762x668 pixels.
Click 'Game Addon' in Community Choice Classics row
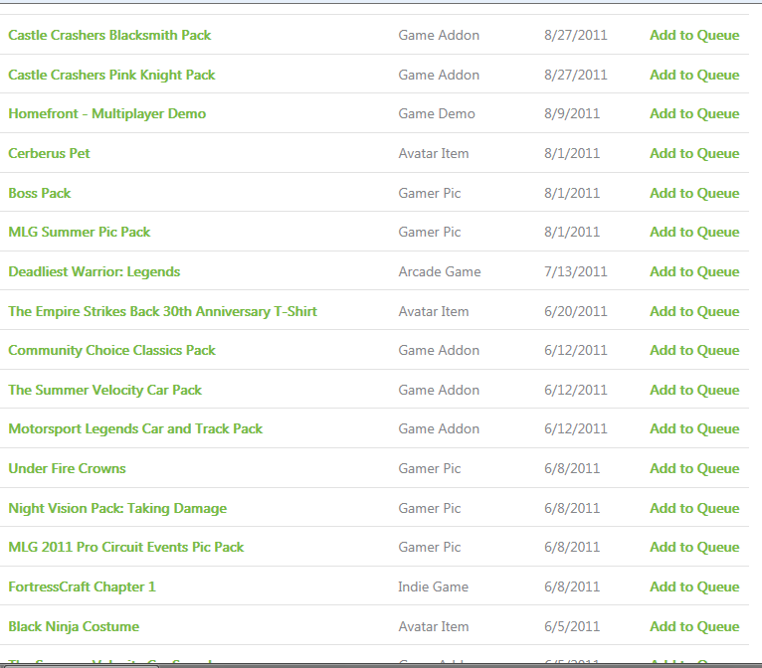tap(439, 351)
